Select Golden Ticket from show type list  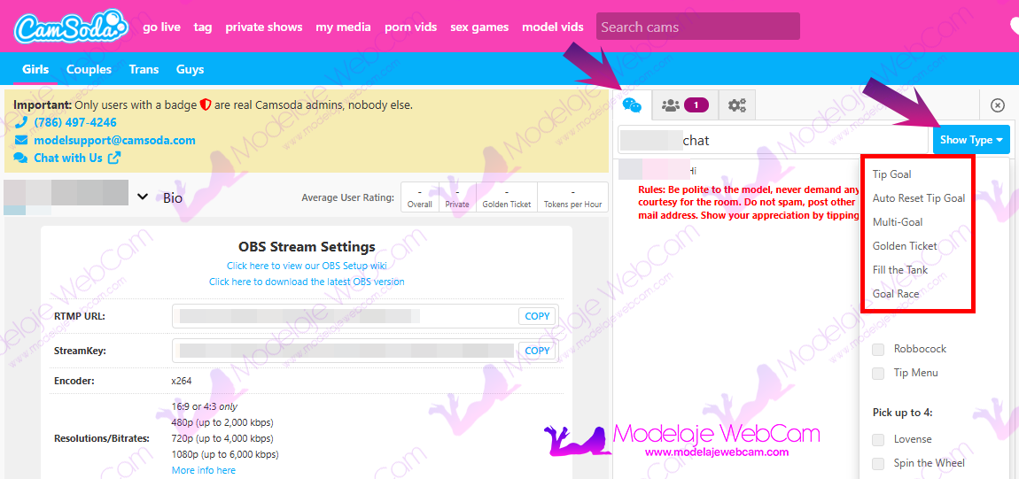905,246
